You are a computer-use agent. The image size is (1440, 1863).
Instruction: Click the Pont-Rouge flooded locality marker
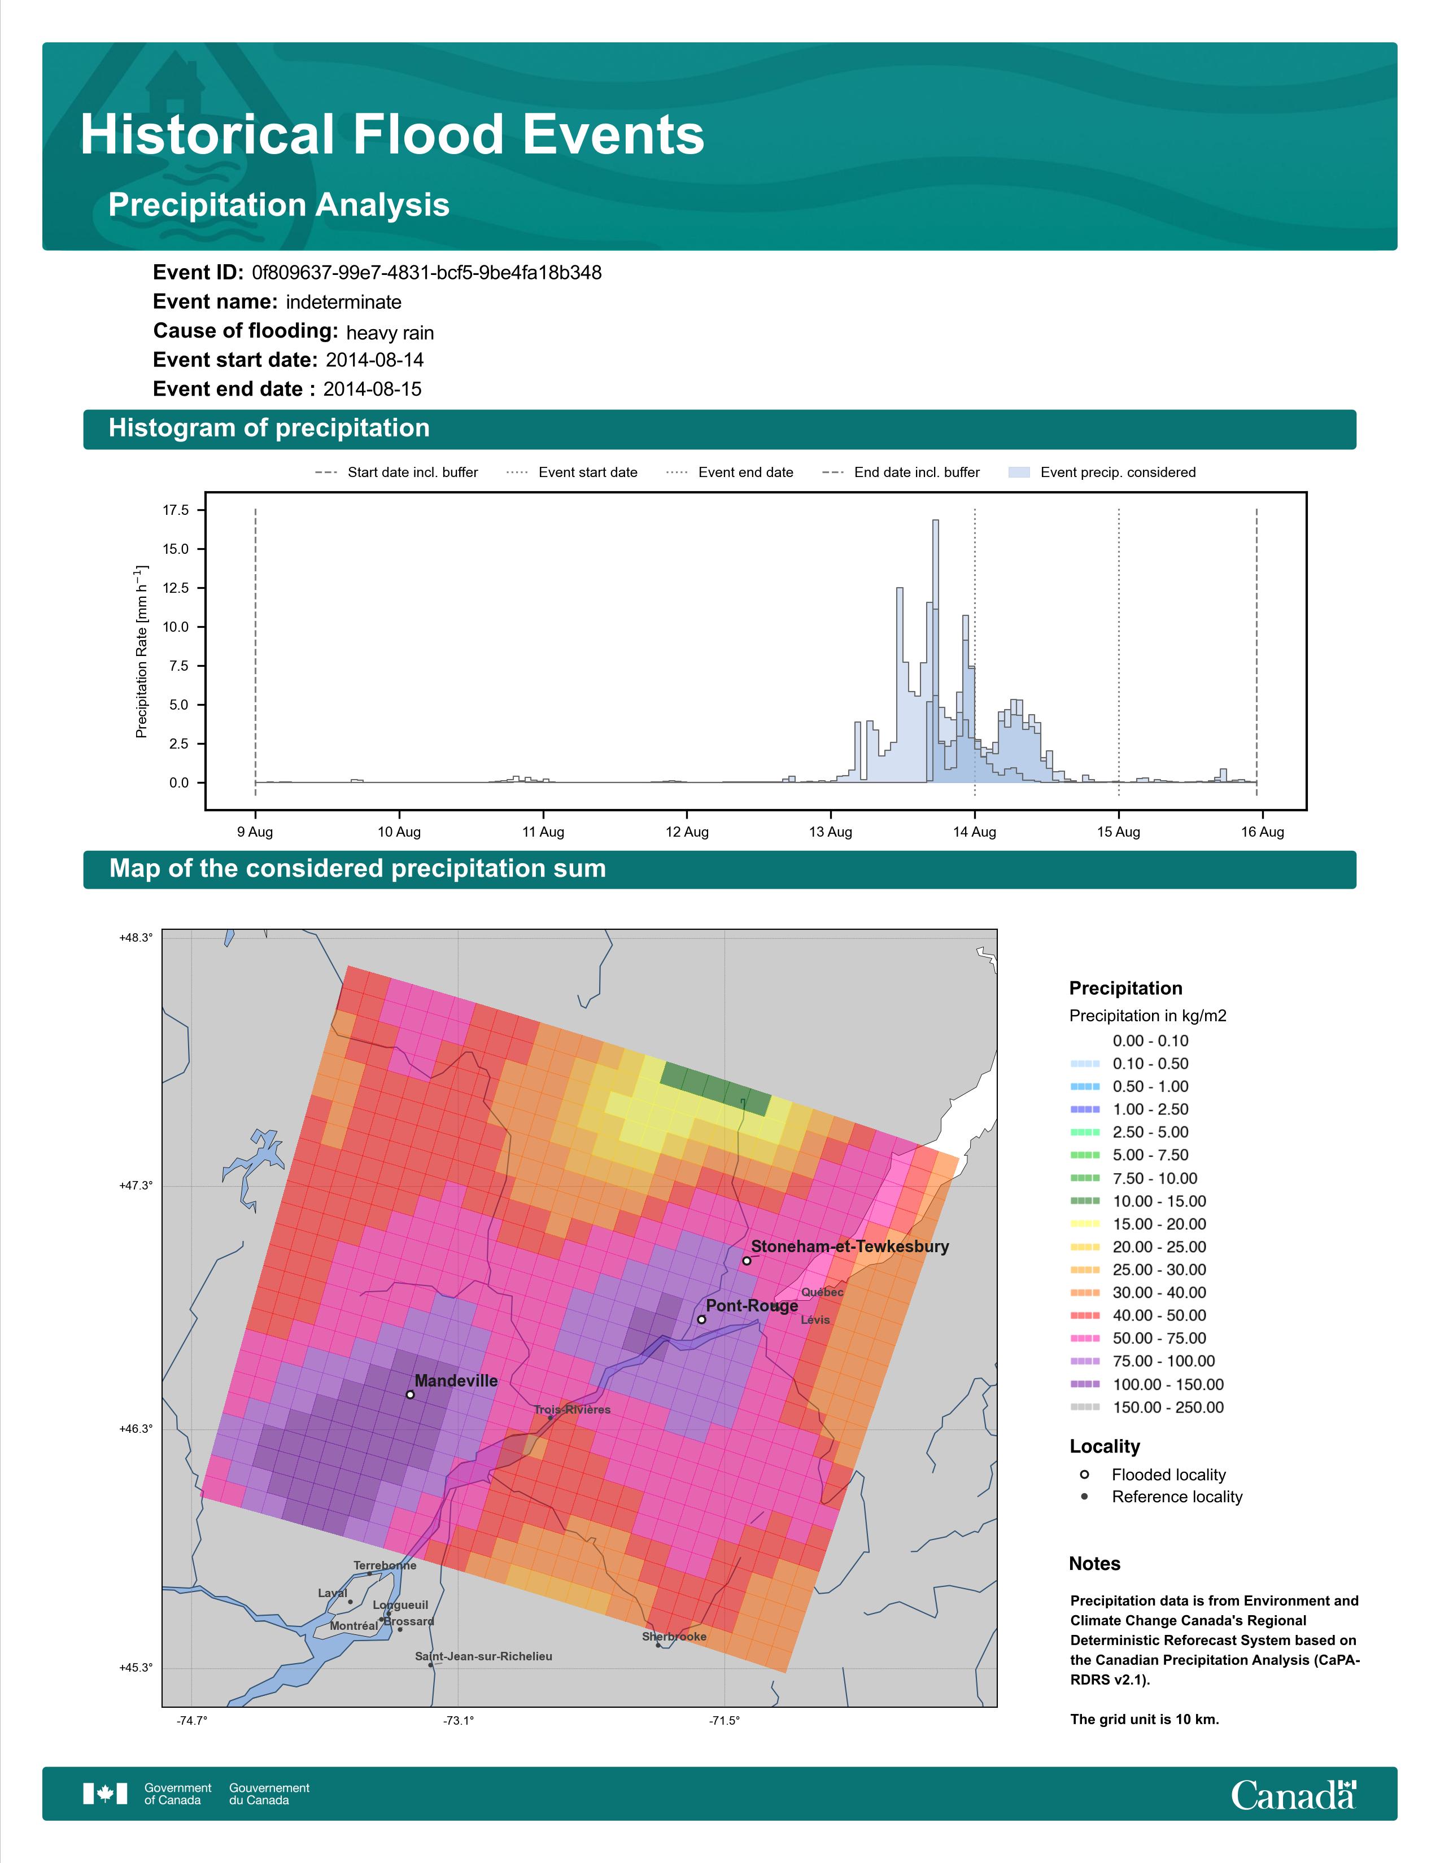pos(701,1320)
